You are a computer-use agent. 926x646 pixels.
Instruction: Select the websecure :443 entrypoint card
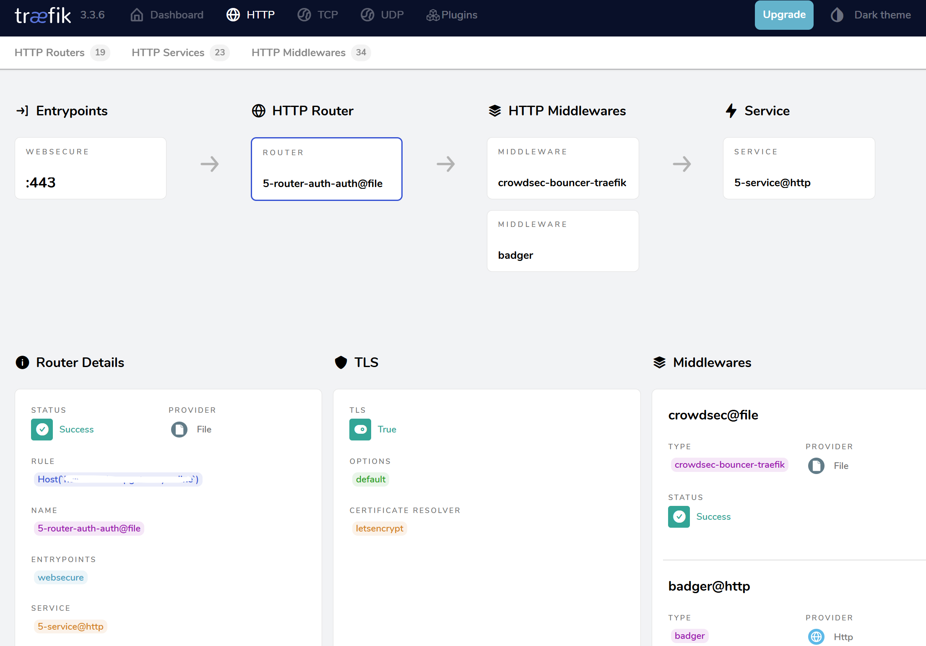pyautogui.click(x=91, y=168)
